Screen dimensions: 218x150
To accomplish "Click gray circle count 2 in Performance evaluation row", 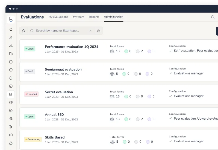I will click(x=139, y=51).
